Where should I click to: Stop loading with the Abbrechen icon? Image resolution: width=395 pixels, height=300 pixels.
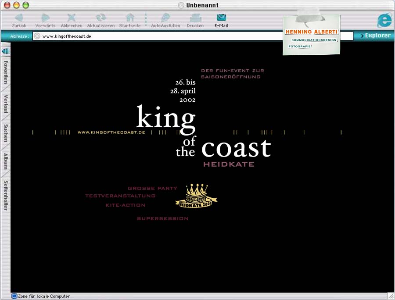[72, 18]
